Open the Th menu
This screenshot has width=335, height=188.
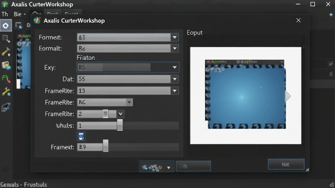pos(5,14)
